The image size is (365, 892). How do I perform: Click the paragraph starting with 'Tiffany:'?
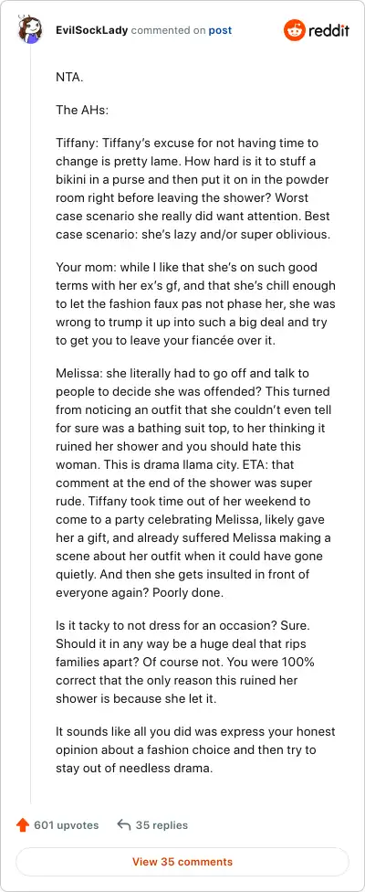point(193,188)
